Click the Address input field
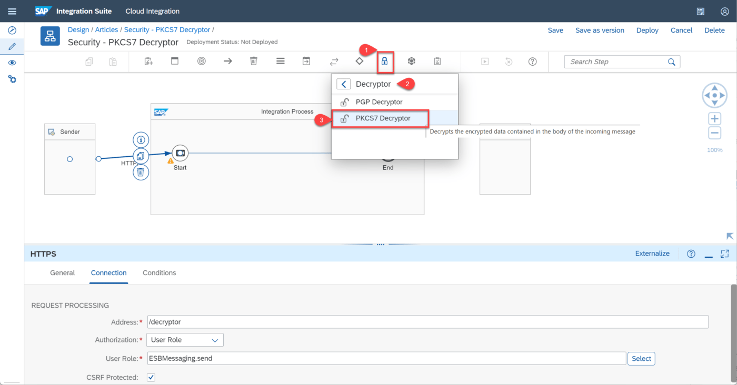Viewport: 737px width, 385px height. click(428, 322)
